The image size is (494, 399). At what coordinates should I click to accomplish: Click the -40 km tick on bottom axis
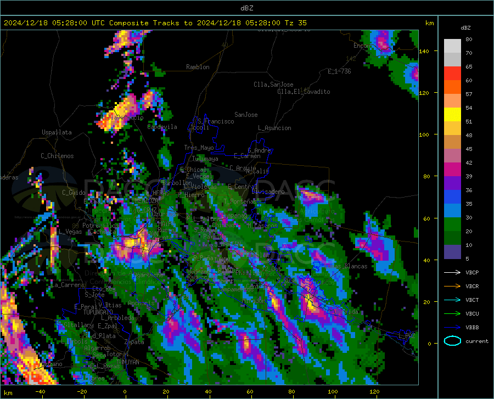[40, 392]
